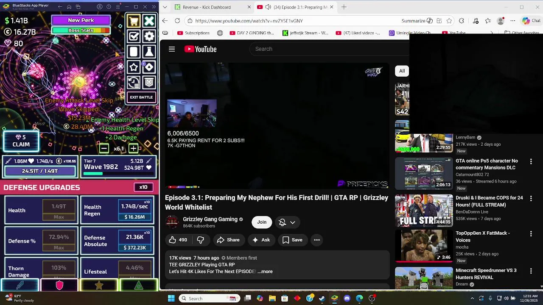Open options for Druski COPS video
Screen dimensions: 543x305
(531, 198)
